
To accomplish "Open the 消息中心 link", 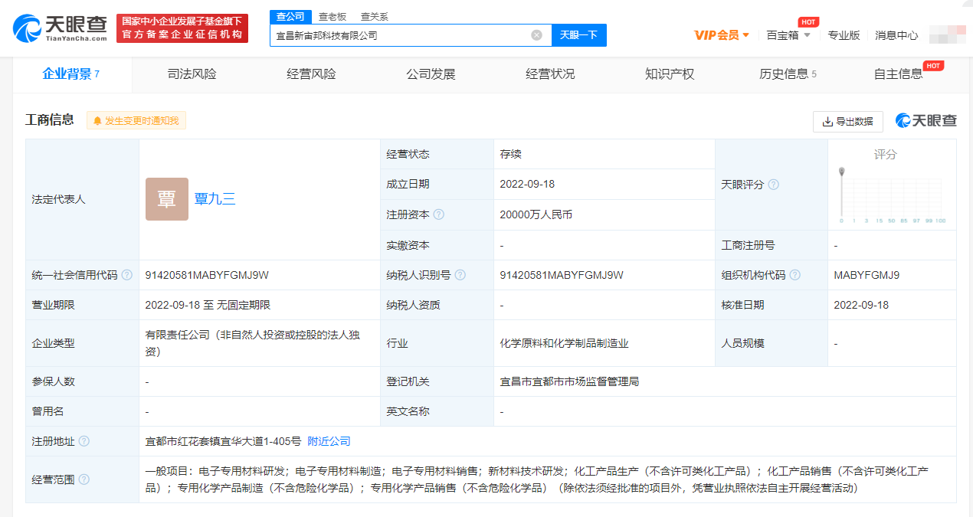I will coord(896,35).
